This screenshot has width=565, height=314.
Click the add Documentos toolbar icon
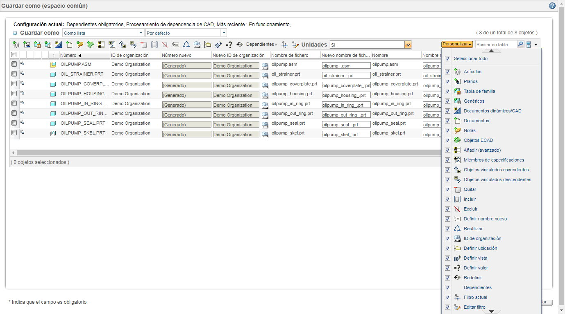click(x=69, y=45)
